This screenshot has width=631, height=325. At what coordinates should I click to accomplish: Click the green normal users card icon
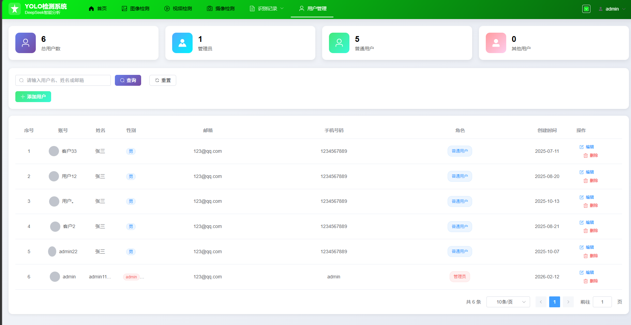[339, 43]
